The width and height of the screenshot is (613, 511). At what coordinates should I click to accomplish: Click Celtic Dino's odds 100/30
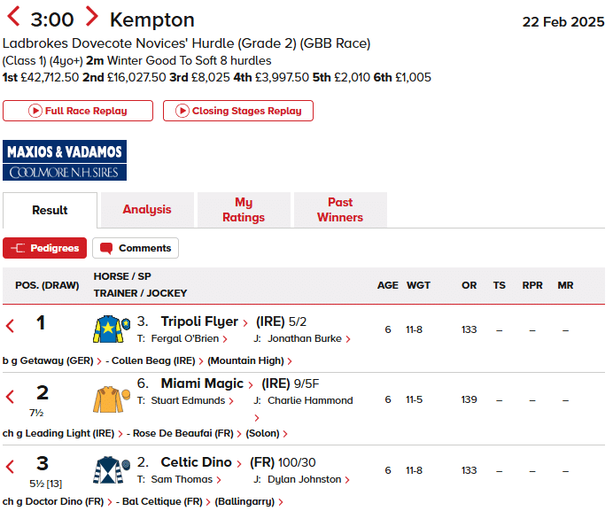pyautogui.click(x=297, y=462)
